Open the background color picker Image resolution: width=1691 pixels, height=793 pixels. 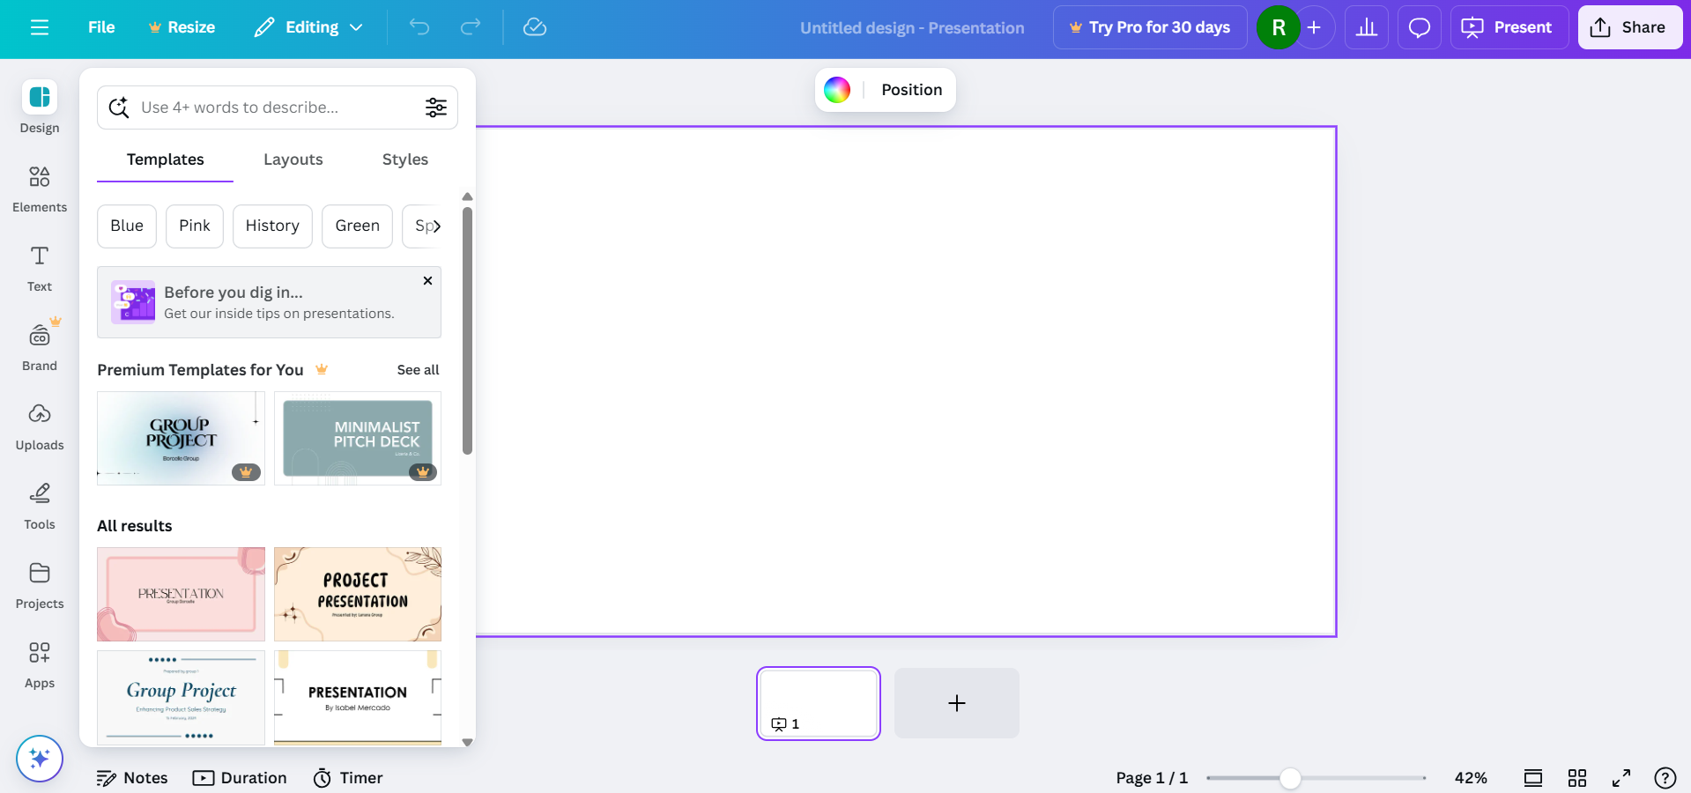click(x=837, y=90)
